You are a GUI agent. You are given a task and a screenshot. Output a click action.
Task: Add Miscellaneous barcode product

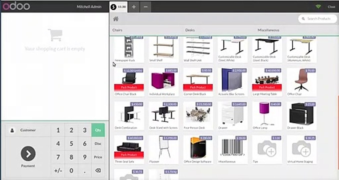pos(233,149)
